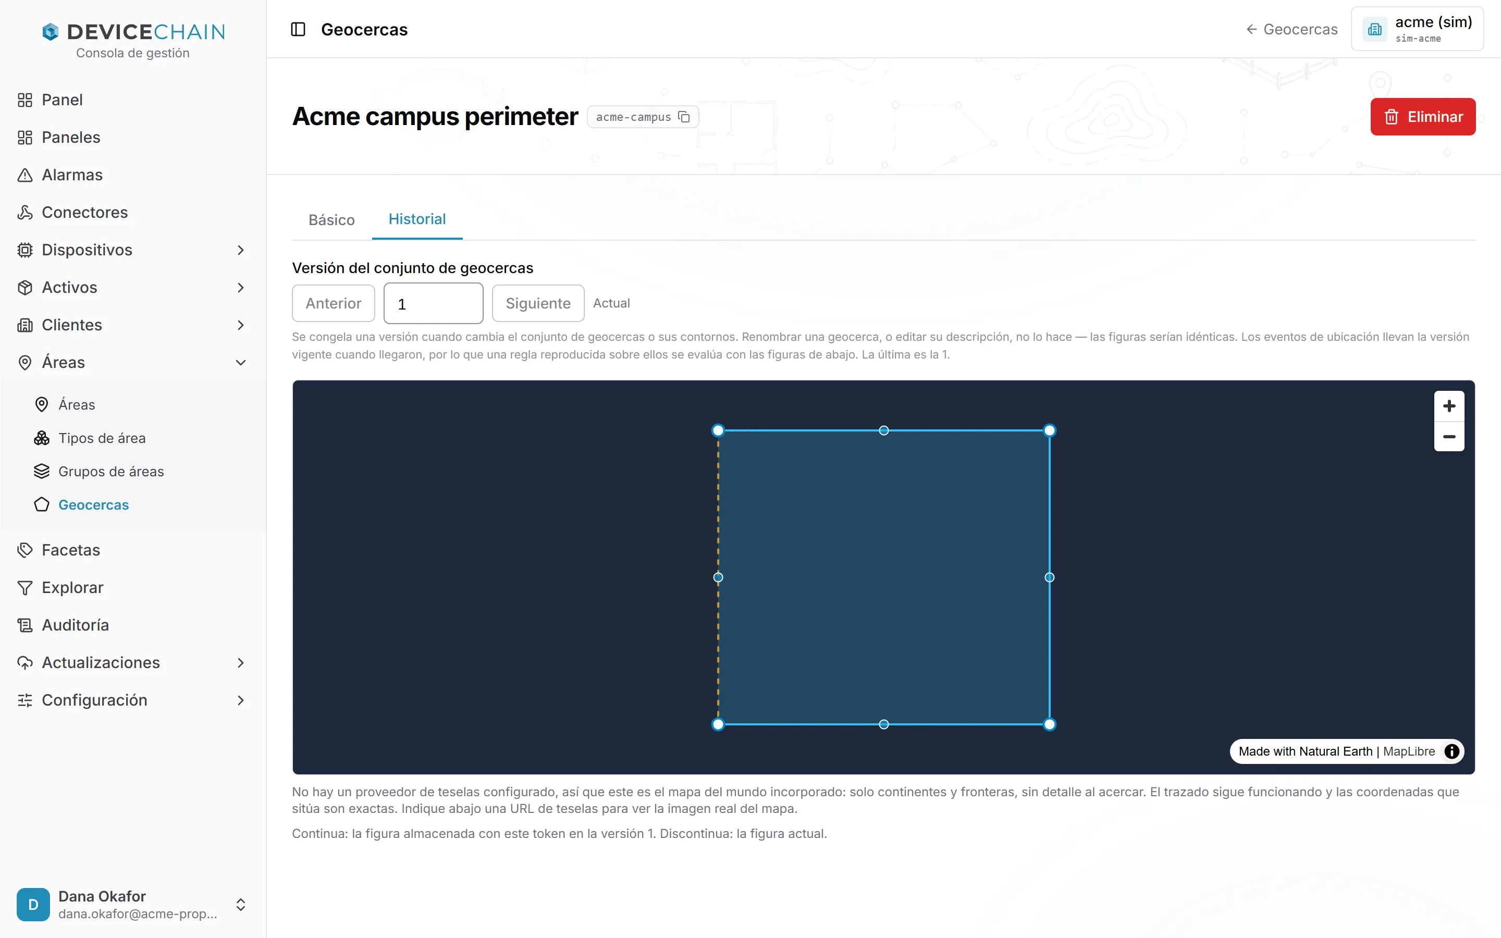Viewport: 1501px width, 938px height.
Task: Switch to the Básico tab
Action: pos(331,219)
